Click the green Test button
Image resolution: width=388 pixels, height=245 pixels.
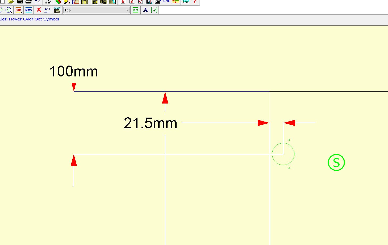[135, 10]
